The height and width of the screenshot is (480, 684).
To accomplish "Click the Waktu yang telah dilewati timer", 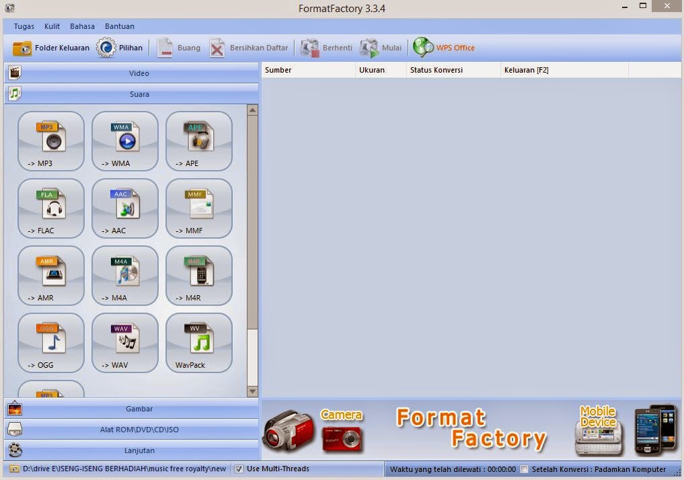I will [453, 469].
